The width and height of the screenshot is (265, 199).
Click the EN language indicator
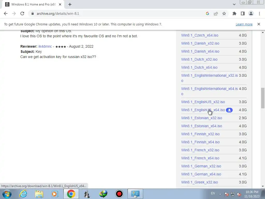click(x=213, y=193)
